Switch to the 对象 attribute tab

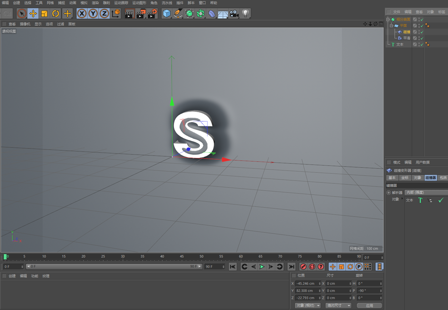click(418, 178)
